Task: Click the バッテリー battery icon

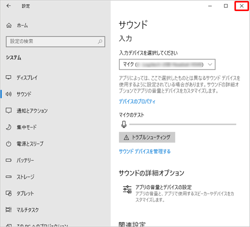Action: tap(8, 160)
